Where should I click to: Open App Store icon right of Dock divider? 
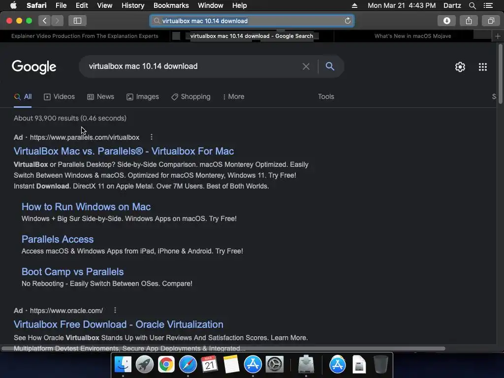338,365
